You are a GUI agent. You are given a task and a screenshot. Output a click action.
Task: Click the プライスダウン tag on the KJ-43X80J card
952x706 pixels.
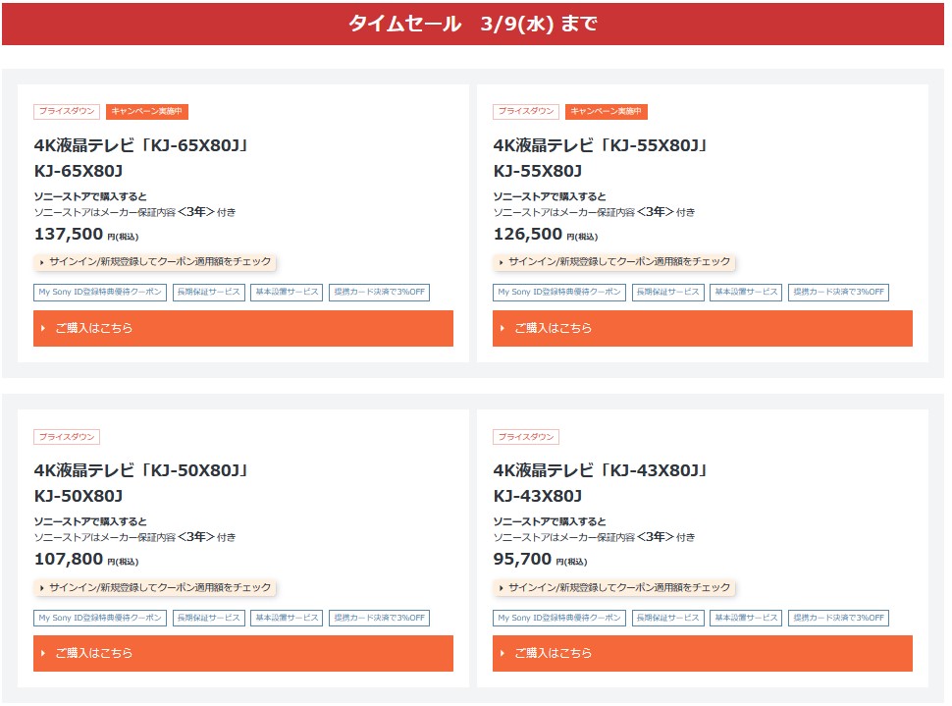[x=526, y=437]
